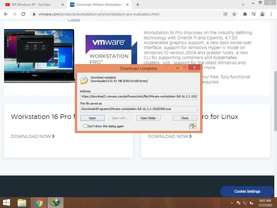The width and height of the screenshot is (277, 208).
Task: Open Cookie Settings button
Action: click(247, 191)
